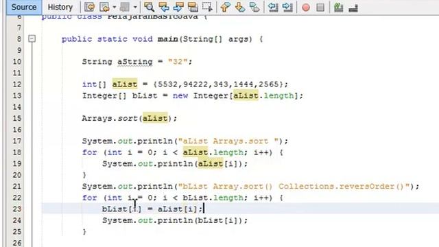Click "aList Arrays.sort " string on line 17
439x247 pixels.
point(228,141)
